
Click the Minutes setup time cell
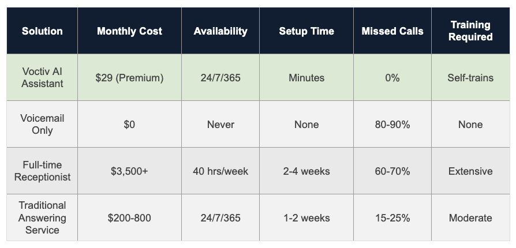(306, 77)
